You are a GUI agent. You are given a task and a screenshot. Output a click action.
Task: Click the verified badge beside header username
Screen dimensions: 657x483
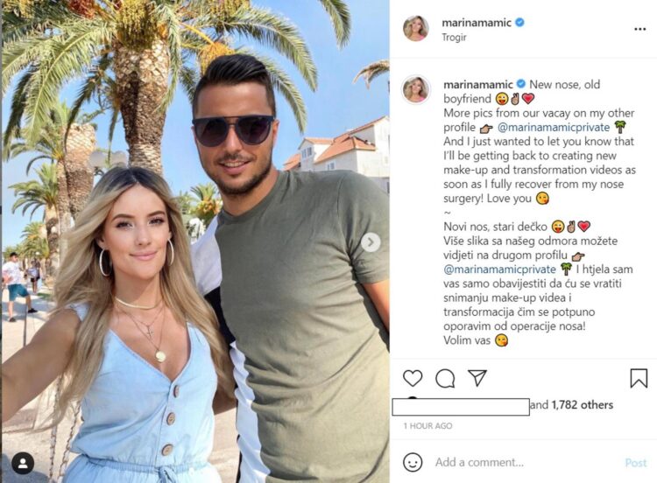519,23
